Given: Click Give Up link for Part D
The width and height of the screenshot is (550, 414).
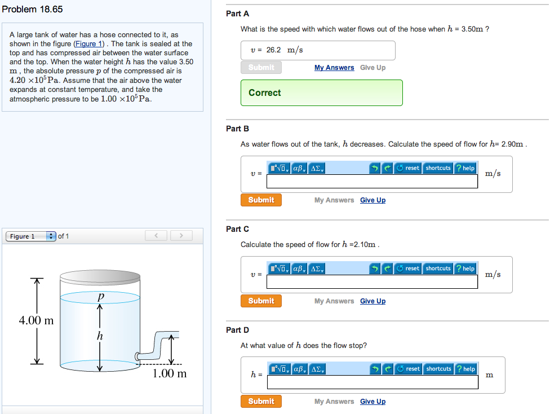Looking at the screenshot, I should (373, 402).
